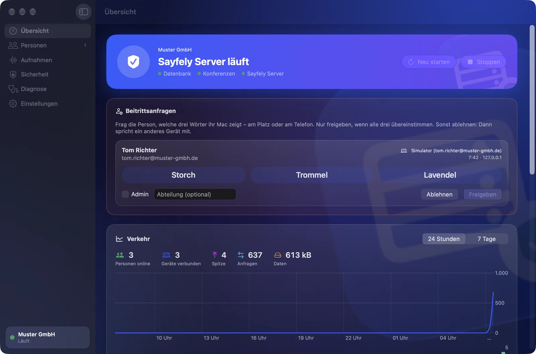Click the large shield checkmark server icon
536x354 pixels.
(133, 62)
